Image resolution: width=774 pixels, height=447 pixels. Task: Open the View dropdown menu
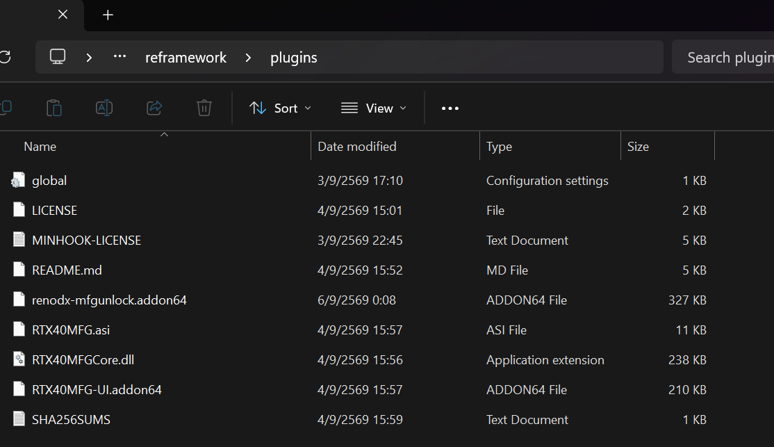click(x=374, y=108)
